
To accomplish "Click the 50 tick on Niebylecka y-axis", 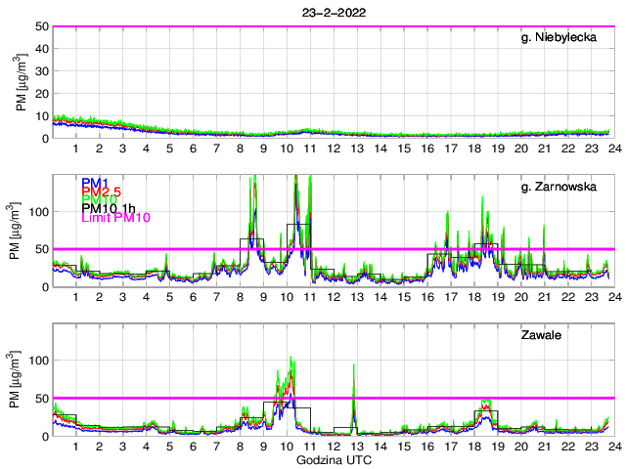I will (x=42, y=26).
